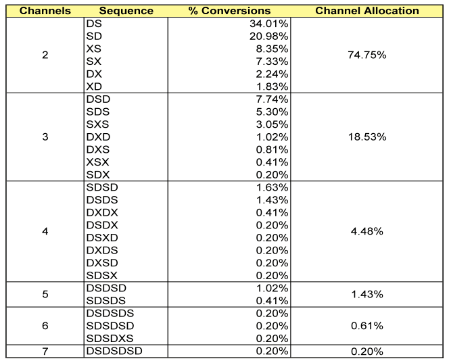This screenshot has width=449, height=363.
Task: Select the DXDX sequence cell
Action: [101, 212]
